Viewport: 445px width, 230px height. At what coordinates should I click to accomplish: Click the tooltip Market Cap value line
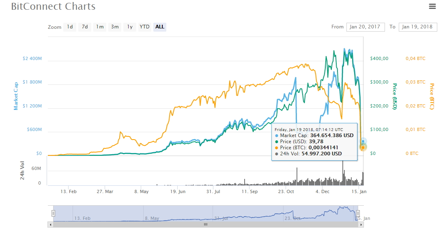314,135
